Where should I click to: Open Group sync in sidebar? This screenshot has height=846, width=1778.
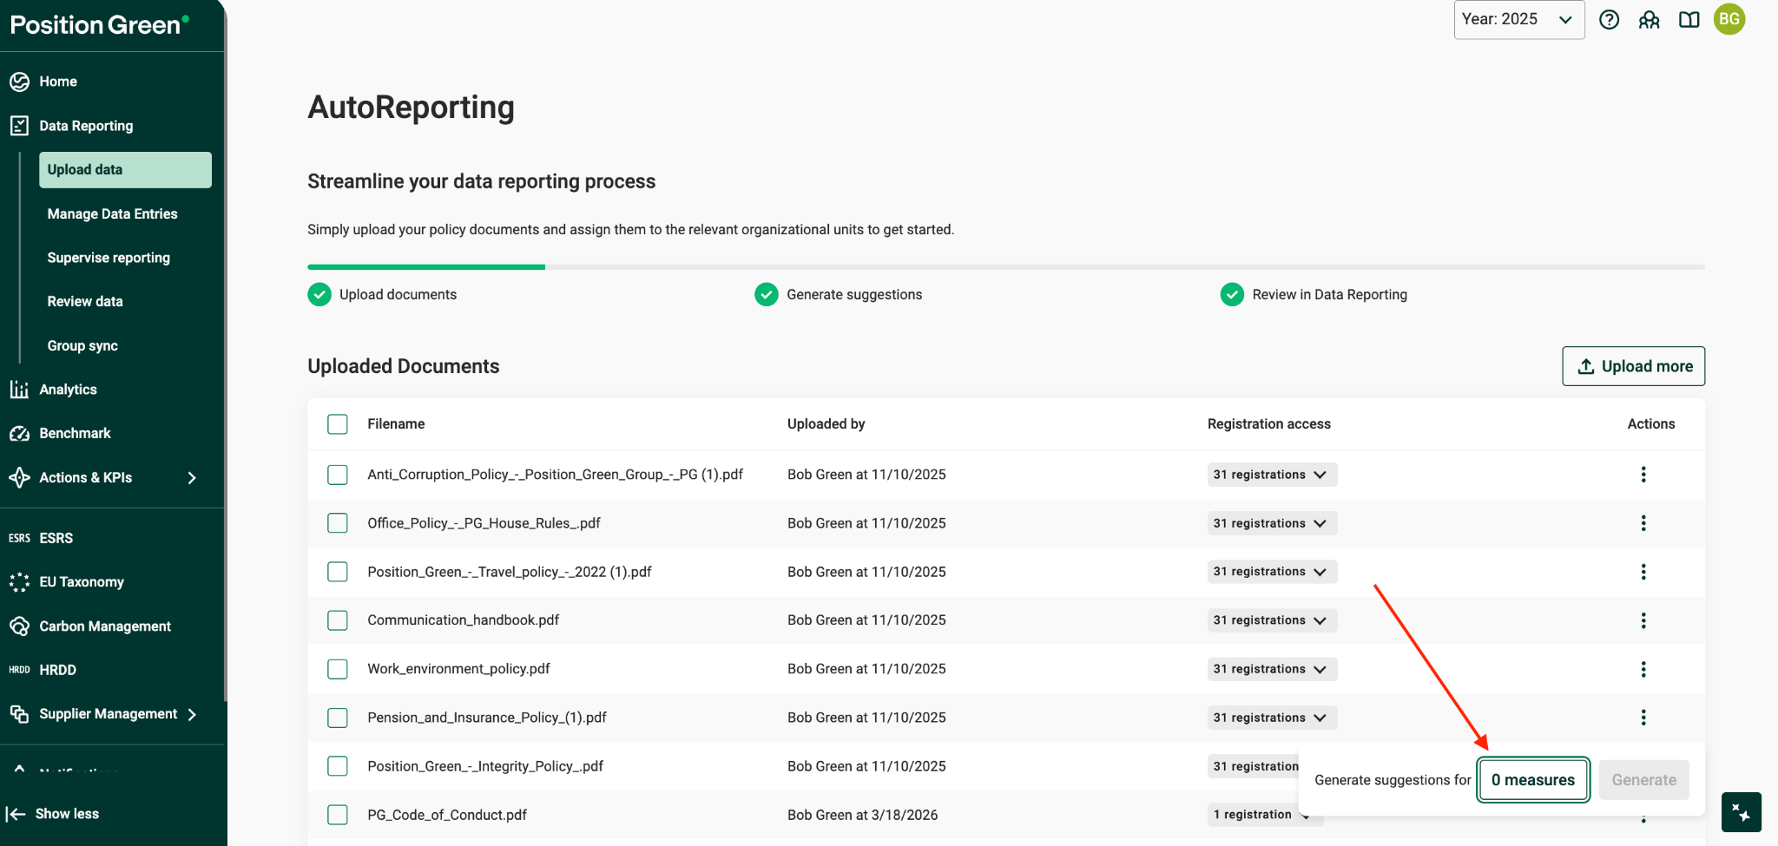(82, 345)
